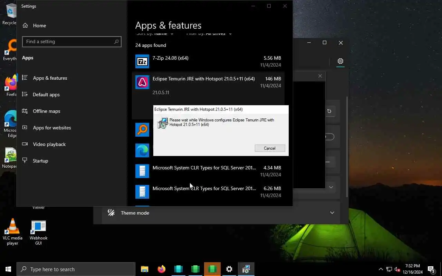Open Default apps settings page
Image resolution: width=442 pixels, height=276 pixels.
72,95
